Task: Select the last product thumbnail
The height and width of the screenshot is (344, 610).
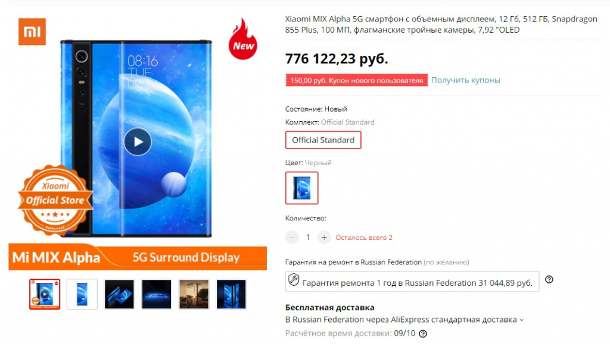Action: point(231,294)
